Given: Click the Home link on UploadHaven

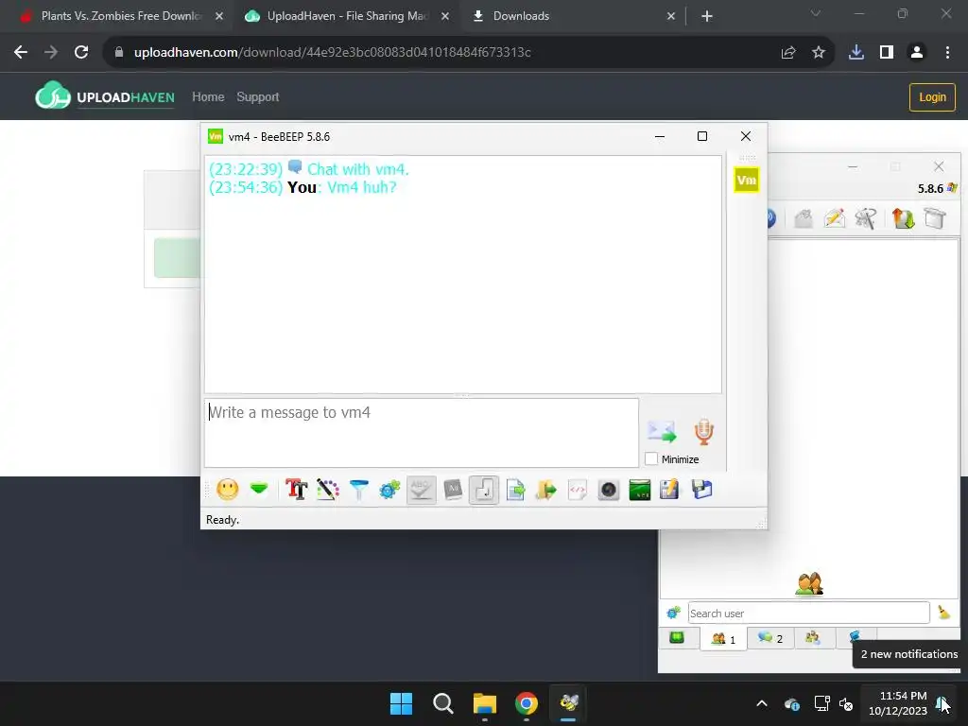Looking at the screenshot, I should click(x=208, y=97).
